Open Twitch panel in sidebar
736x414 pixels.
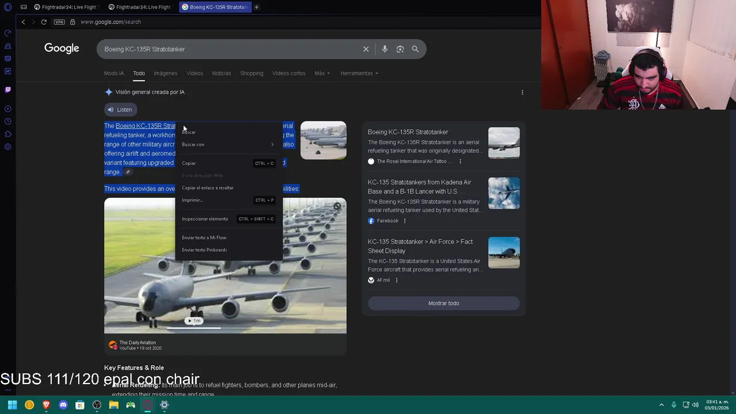pyautogui.click(x=7, y=90)
